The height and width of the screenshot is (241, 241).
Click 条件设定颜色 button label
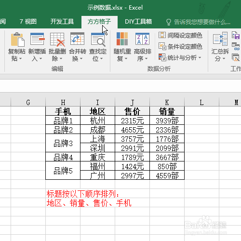click(x=185, y=47)
